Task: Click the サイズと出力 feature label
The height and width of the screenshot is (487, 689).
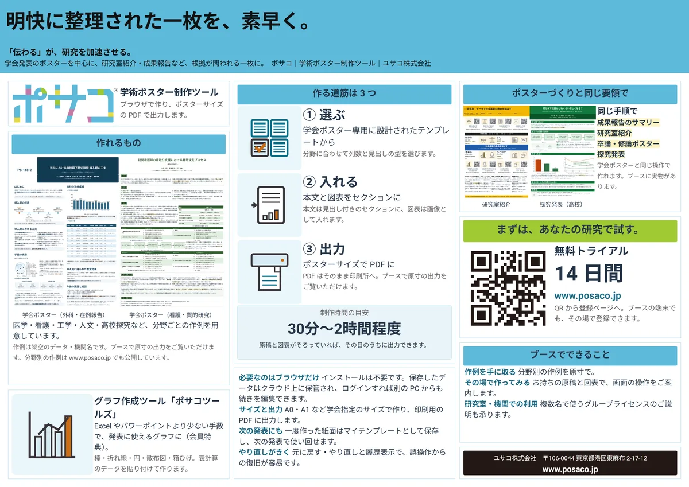Action: coord(261,410)
